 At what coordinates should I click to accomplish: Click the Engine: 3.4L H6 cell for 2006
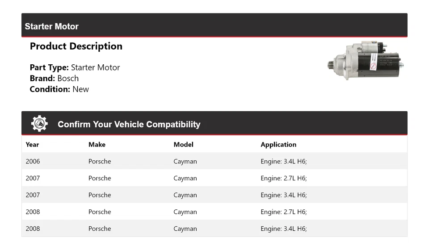(x=284, y=161)
